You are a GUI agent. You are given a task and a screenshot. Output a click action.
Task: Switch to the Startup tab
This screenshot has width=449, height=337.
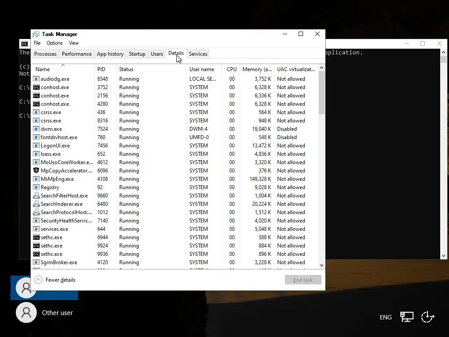pos(137,54)
